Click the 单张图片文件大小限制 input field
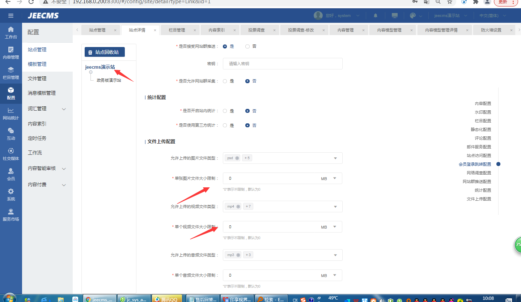This screenshot has width=521, height=302. 270,178
